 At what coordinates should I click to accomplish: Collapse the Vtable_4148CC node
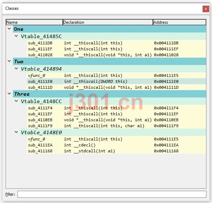[16, 101]
